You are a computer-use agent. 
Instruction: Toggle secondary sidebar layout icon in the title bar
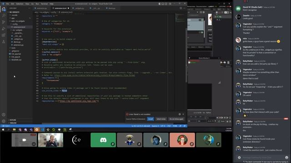tap(166, 4)
